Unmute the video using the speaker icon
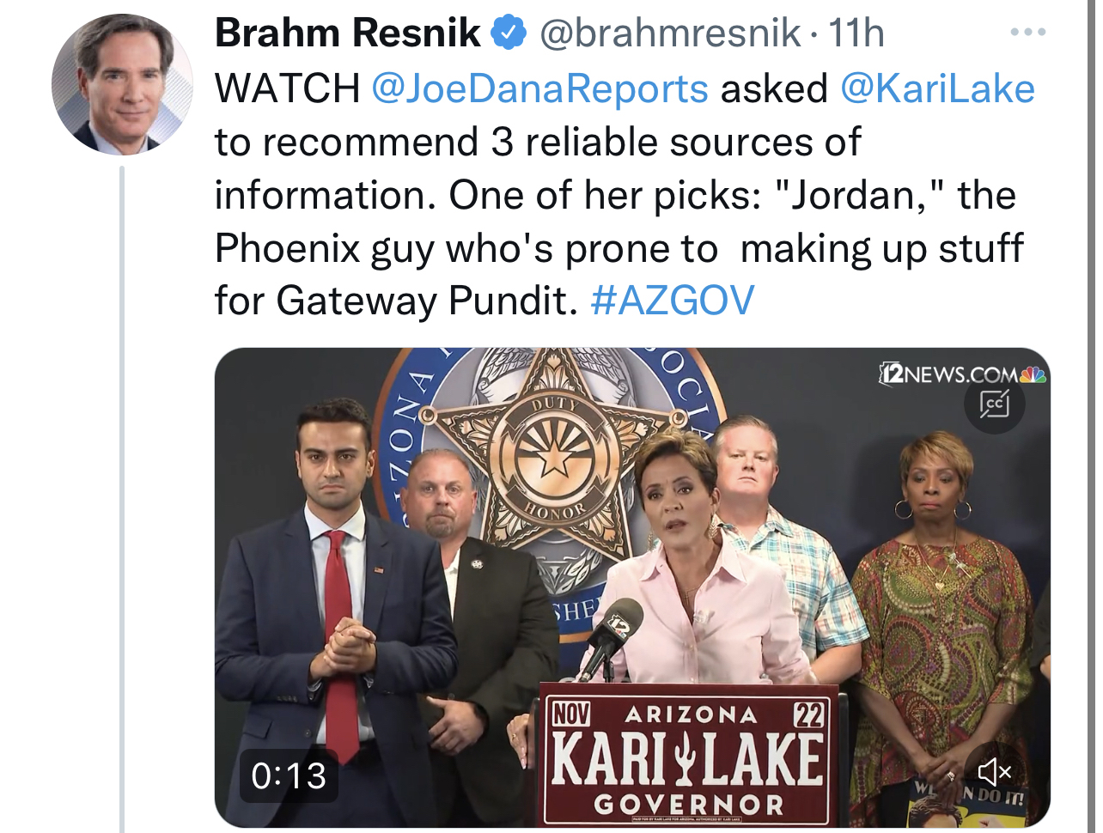1103x833 pixels. click(995, 772)
